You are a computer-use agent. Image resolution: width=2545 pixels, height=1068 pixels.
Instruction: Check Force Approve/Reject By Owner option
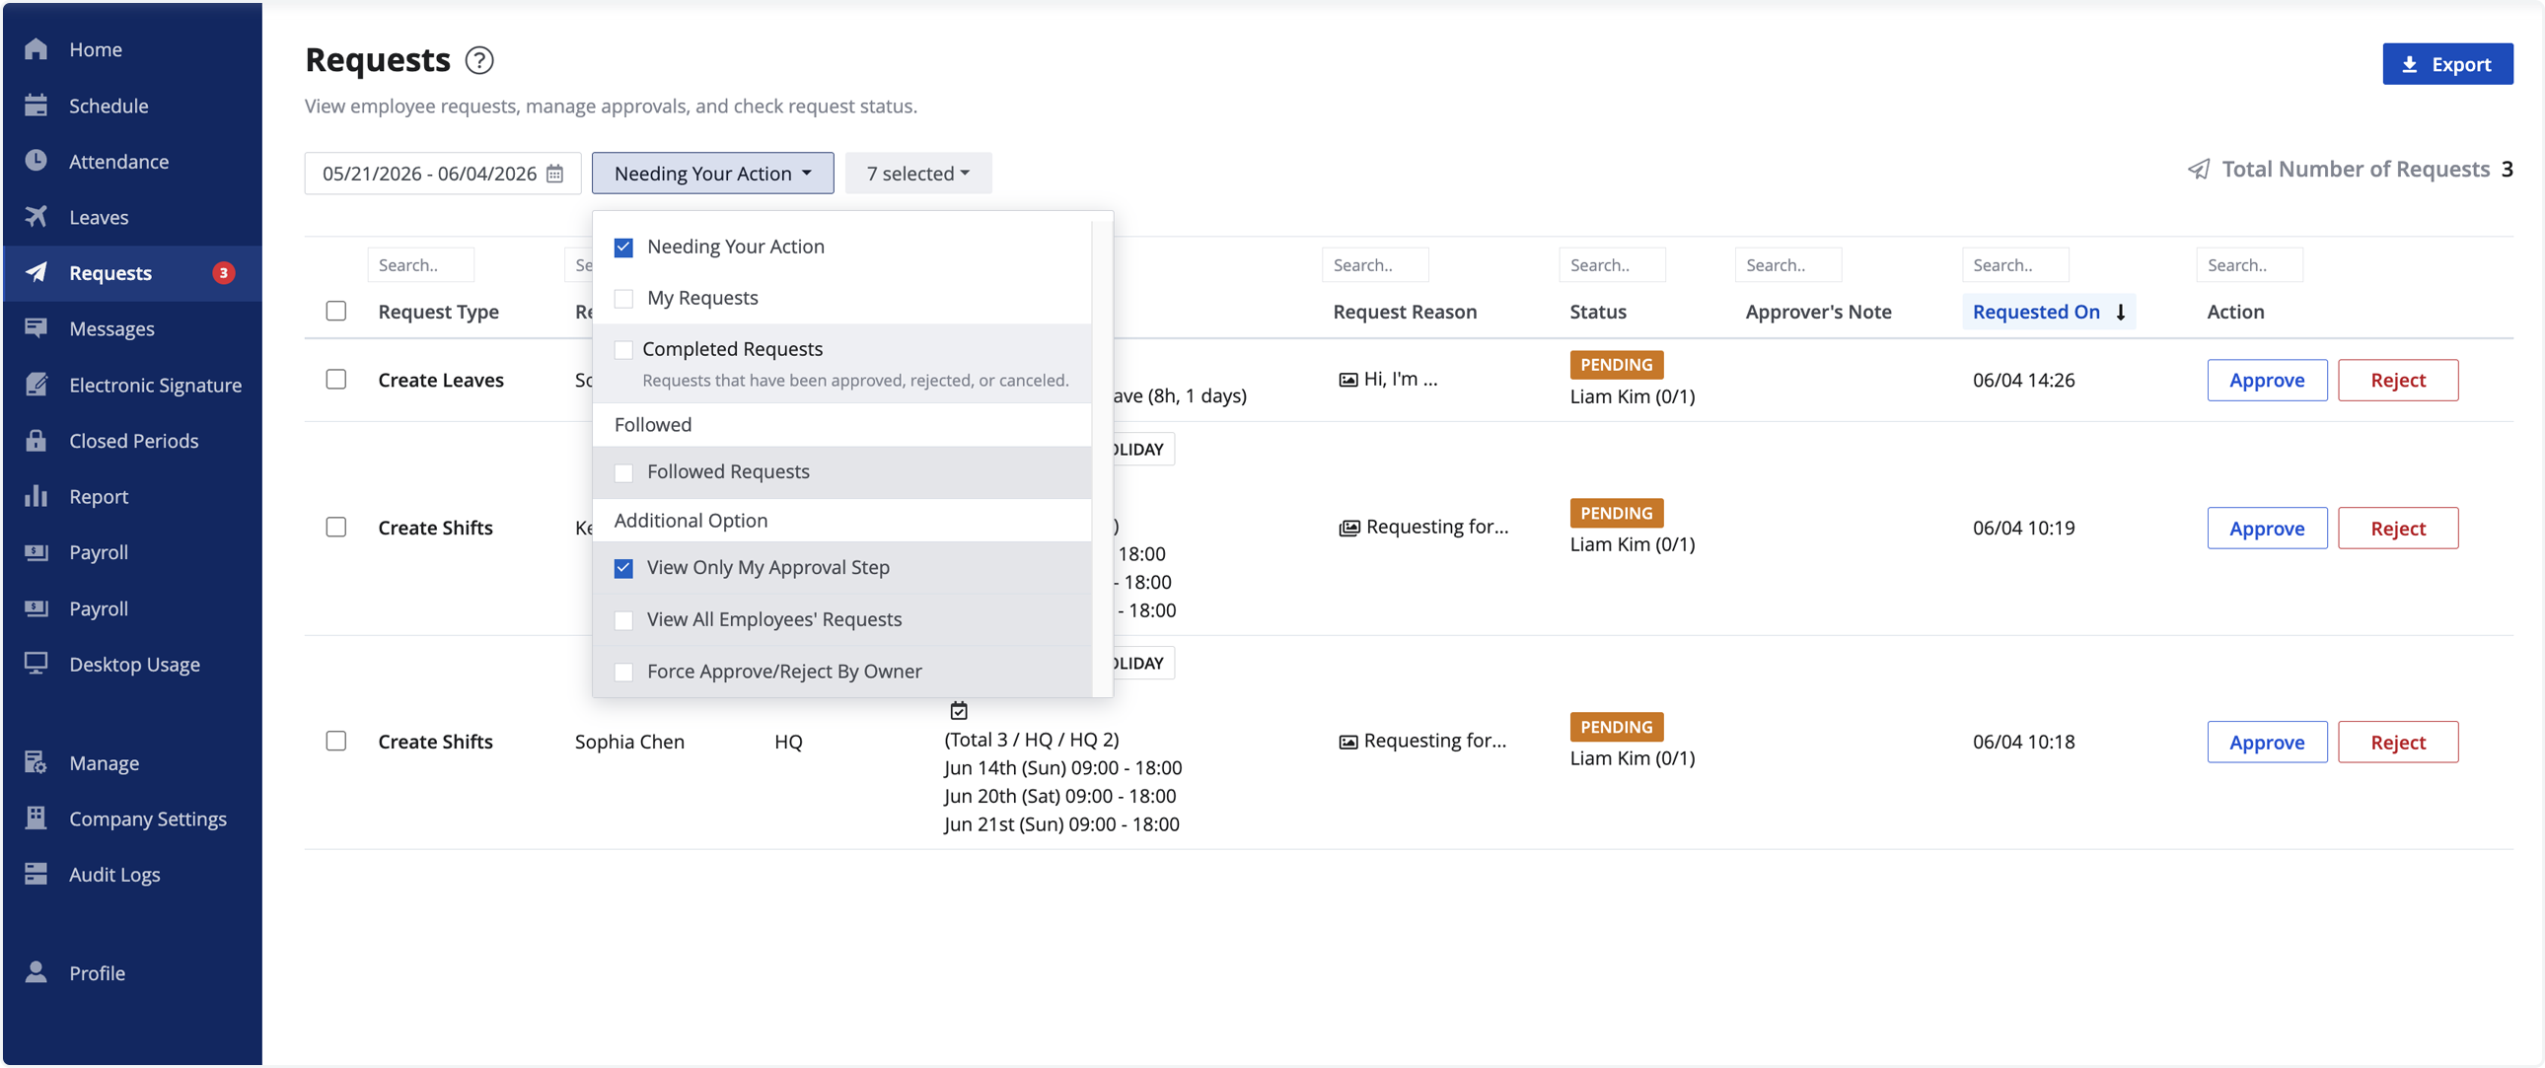pos(623,672)
